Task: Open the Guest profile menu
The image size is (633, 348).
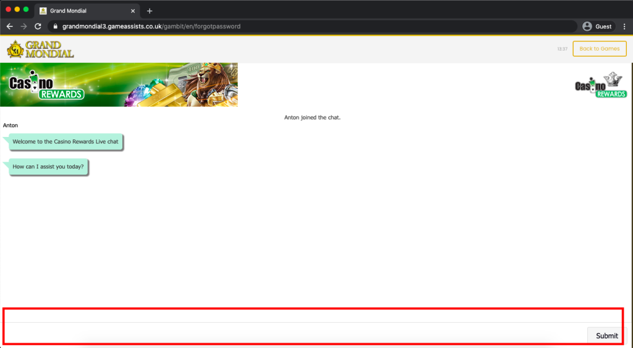Action: point(598,27)
